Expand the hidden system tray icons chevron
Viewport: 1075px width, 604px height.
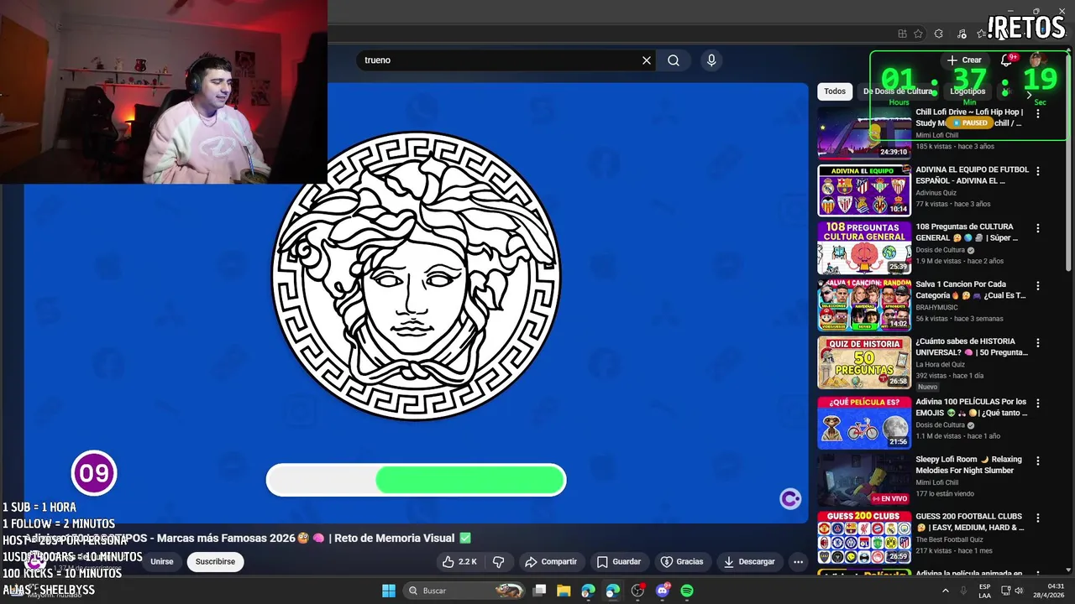946,591
